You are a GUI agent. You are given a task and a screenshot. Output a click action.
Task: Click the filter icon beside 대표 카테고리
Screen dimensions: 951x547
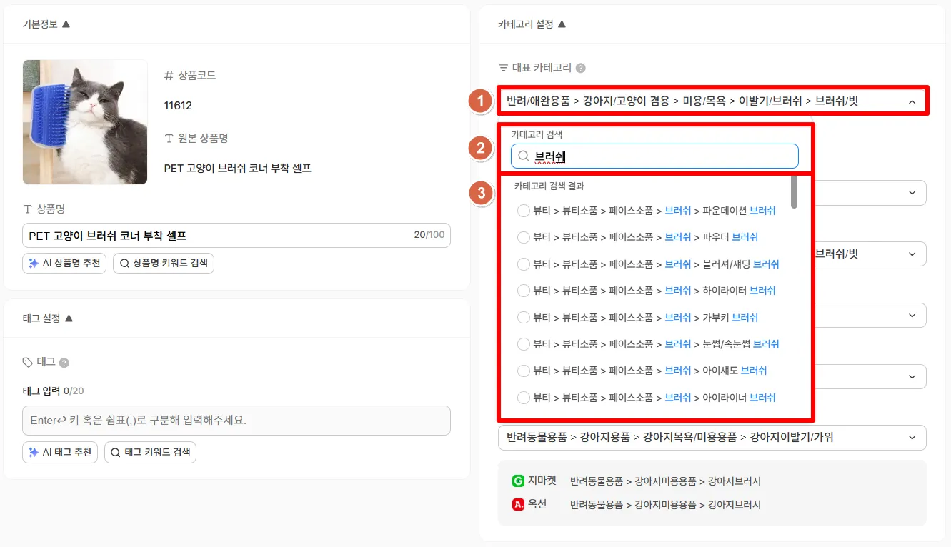[x=503, y=69]
